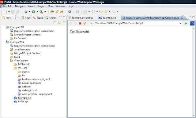Select the weblogic.xml file
Image resolution: width=196 pixels, height=118 pixels.
pos(29,90)
